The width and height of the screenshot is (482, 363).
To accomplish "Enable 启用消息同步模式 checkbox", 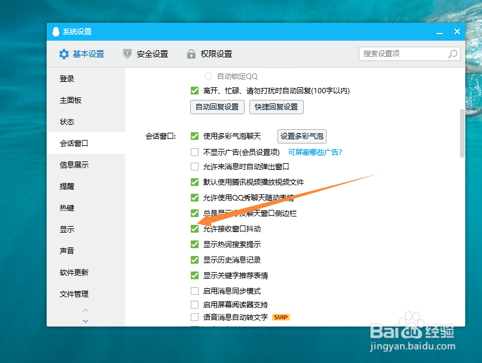I will coord(194,291).
